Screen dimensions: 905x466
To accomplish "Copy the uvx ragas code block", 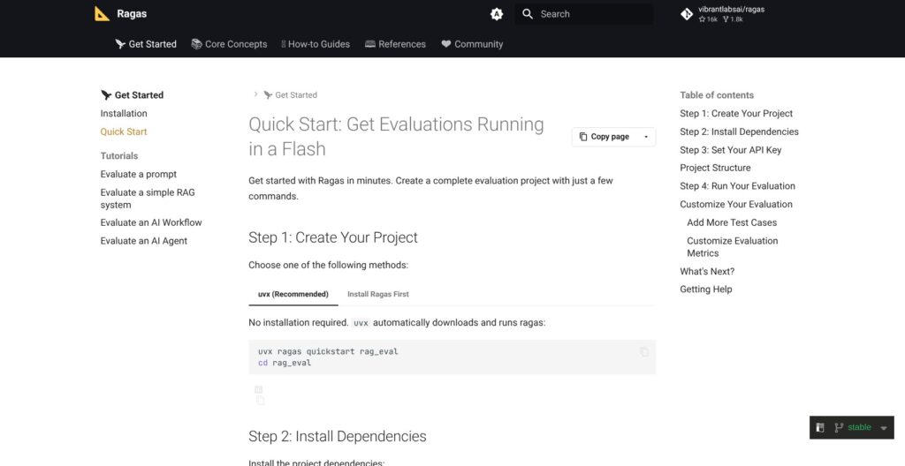I will [x=644, y=352].
